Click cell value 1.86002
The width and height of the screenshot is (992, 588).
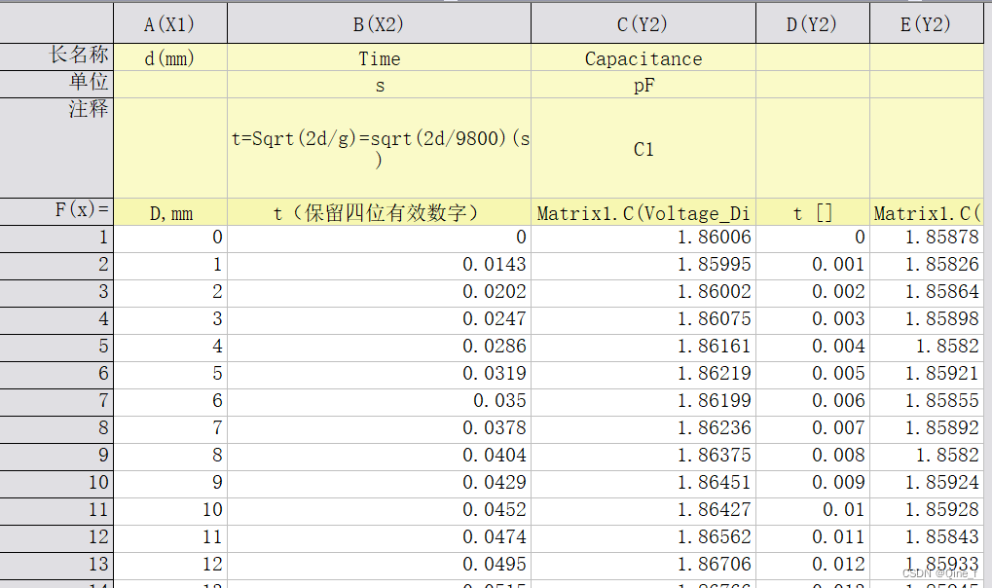click(x=643, y=293)
